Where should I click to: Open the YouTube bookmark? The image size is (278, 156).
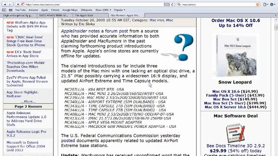click(x=20, y=10)
